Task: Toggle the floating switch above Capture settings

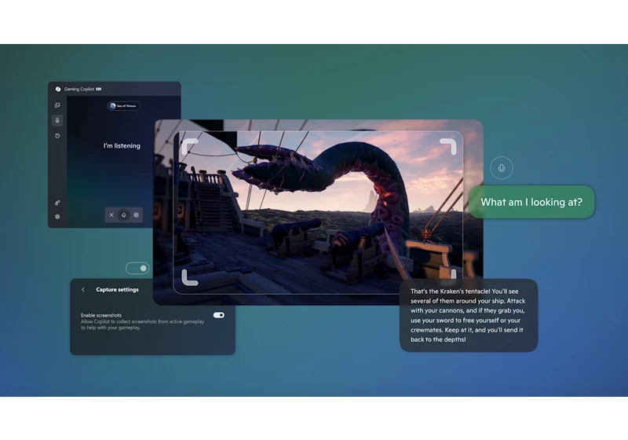Action: coord(137,268)
